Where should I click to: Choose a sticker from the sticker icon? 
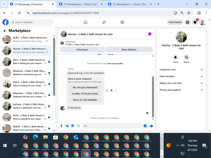(73, 126)
